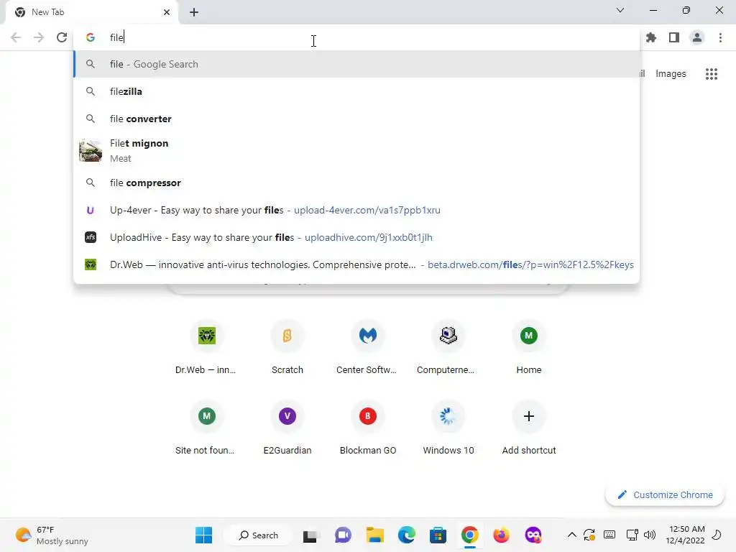Open a new tab with plus button

[x=194, y=12]
